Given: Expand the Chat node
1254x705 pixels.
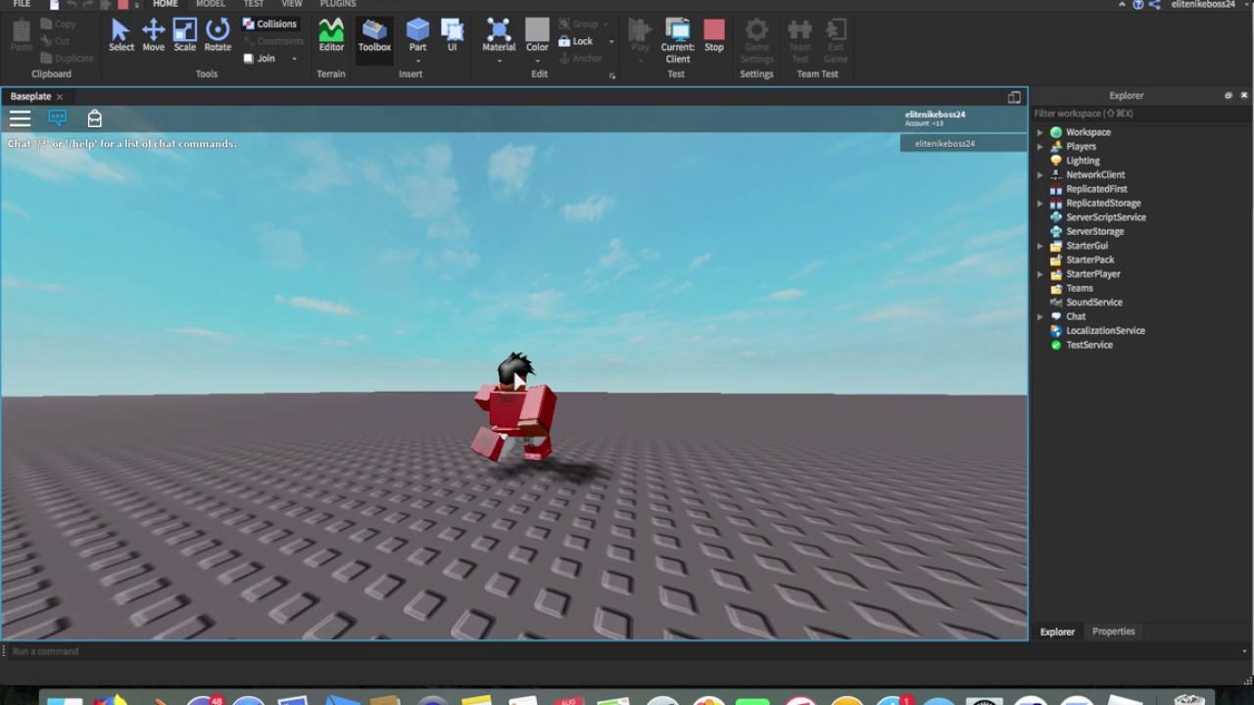Looking at the screenshot, I should [1040, 317].
